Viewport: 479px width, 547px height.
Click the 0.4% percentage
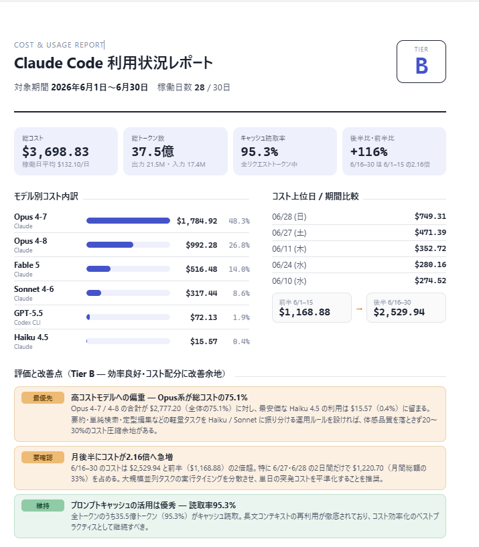coord(241,341)
